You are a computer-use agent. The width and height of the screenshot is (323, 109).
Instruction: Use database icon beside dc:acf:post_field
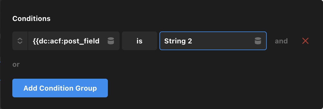(x=110, y=41)
